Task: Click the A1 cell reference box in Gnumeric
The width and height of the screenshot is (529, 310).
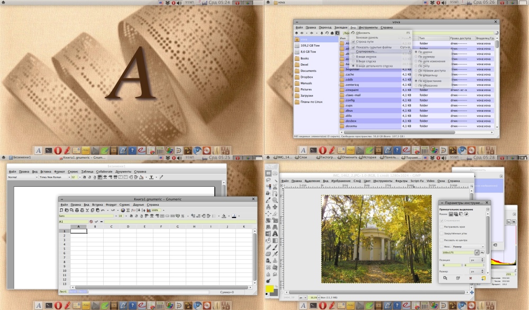Action: click(73, 222)
